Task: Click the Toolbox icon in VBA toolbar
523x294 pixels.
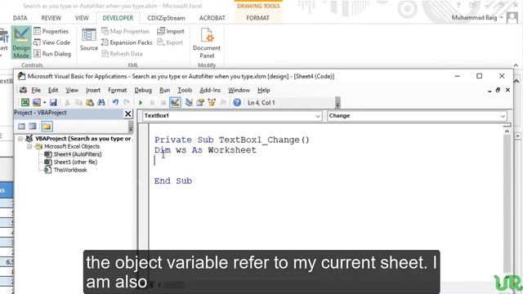Action: point(223,102)
